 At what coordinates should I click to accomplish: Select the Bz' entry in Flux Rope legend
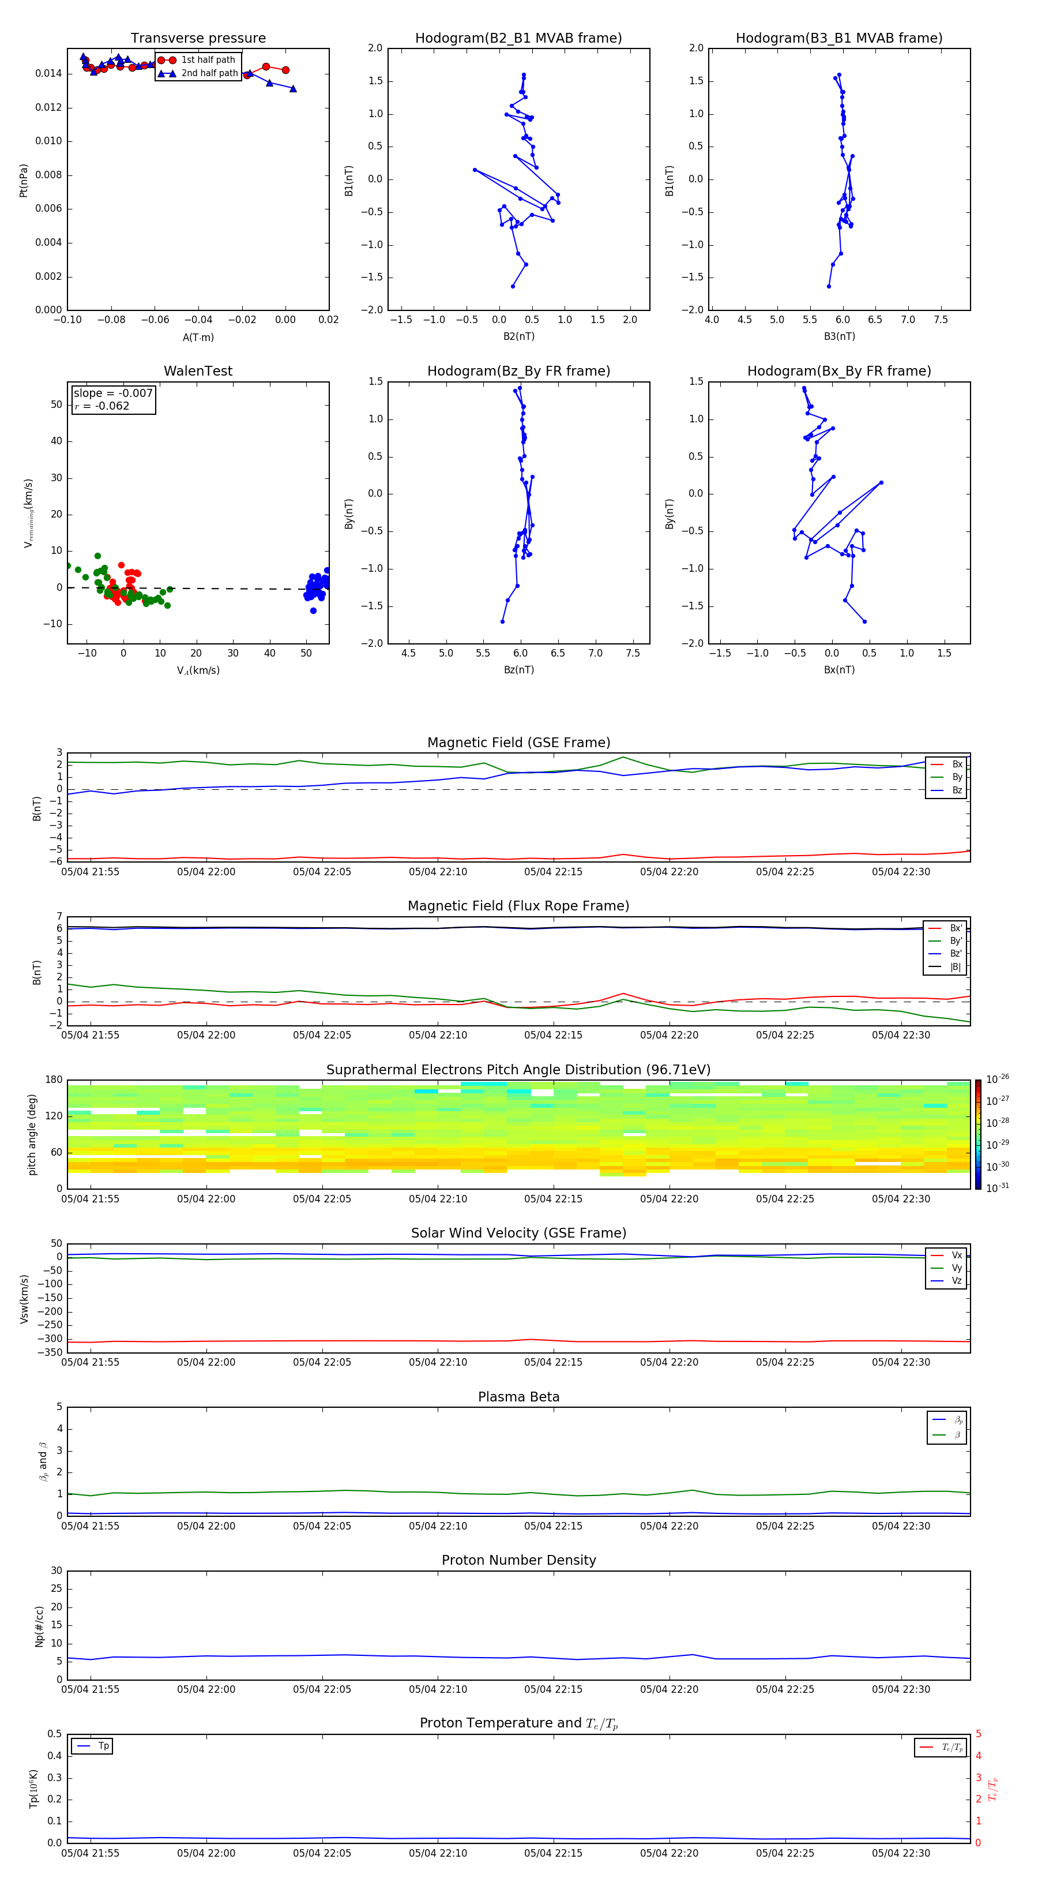click(x=946, y=954)
